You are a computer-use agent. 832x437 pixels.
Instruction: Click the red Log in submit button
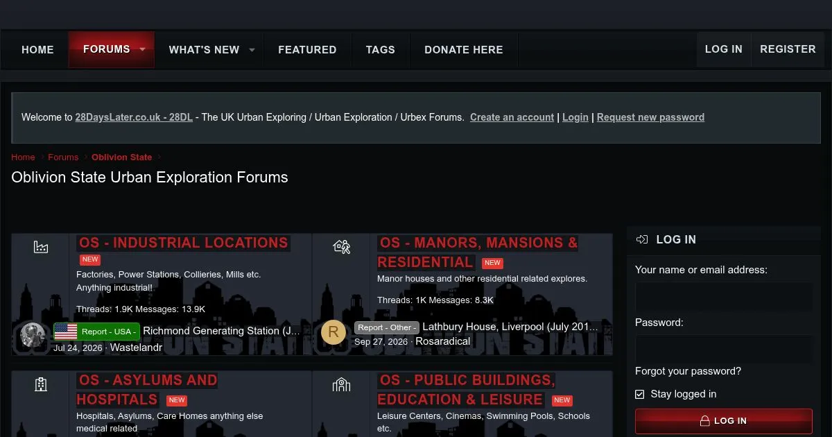pyautogui.click(x=724, y=421)
